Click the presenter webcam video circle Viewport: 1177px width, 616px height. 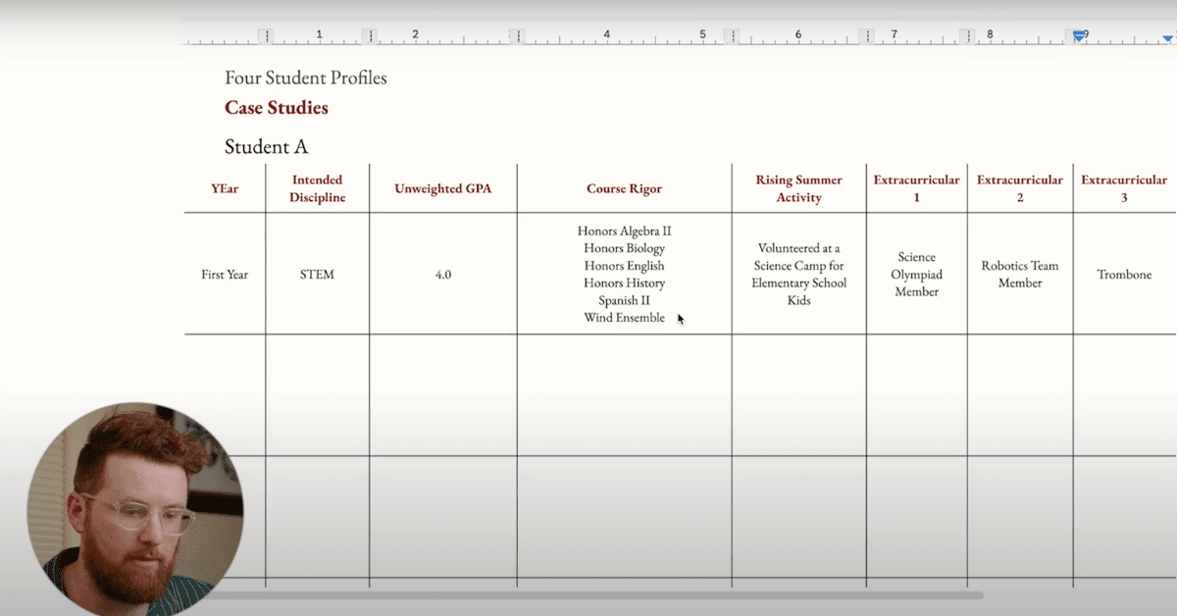click(x=134, y=508)
